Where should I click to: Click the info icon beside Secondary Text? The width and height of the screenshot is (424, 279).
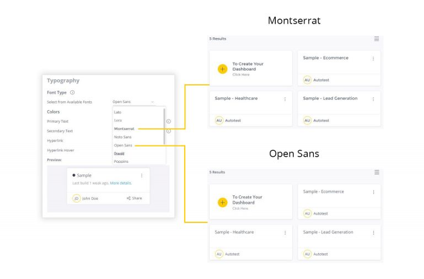[169, 131]
